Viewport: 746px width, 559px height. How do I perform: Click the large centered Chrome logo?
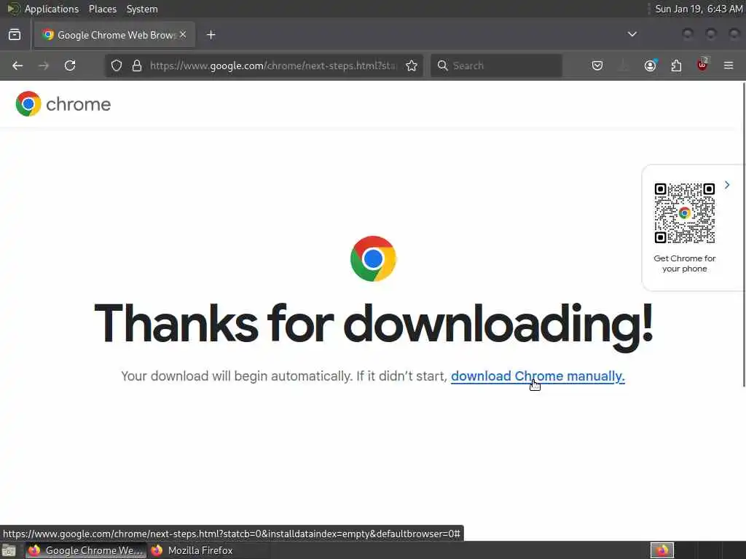tap(373, 258)
